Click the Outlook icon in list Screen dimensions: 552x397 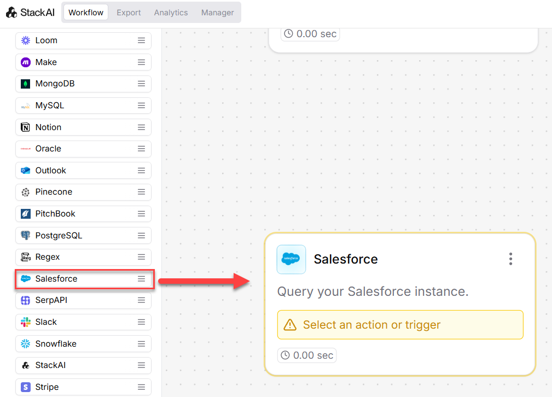point(25,171)
